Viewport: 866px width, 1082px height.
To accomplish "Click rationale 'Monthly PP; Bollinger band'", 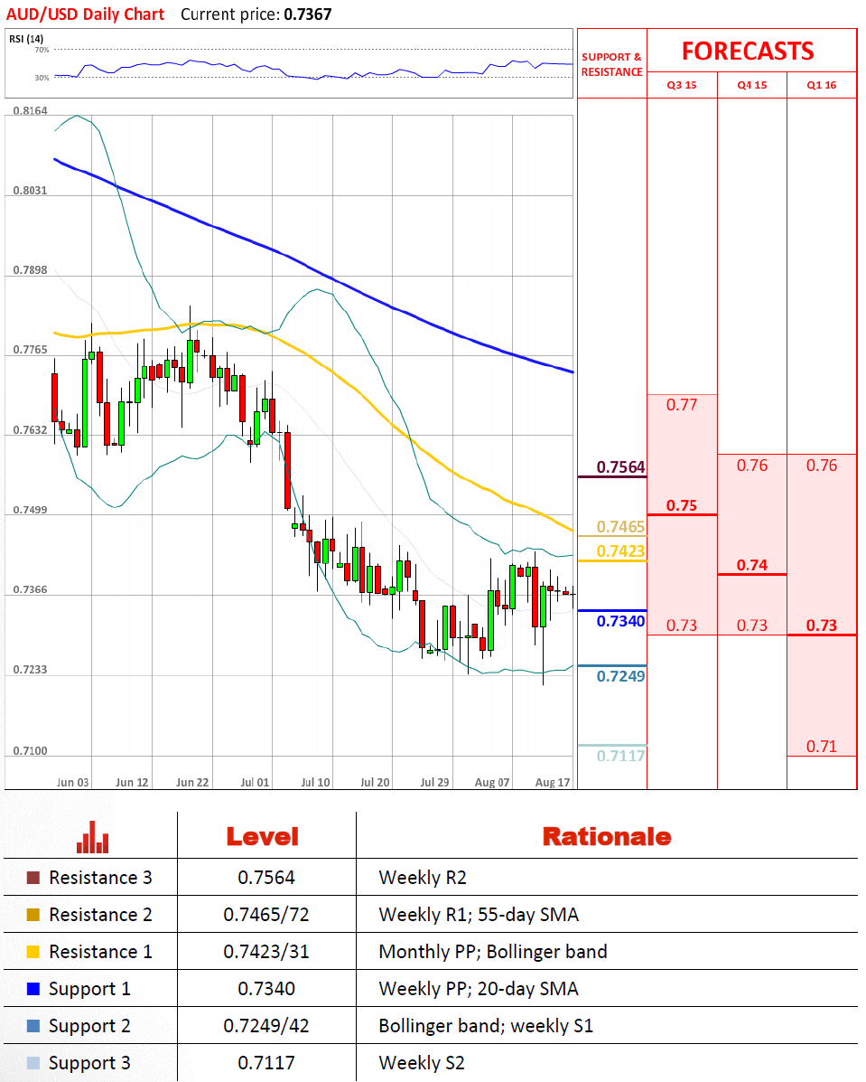I will pos(493,952).
